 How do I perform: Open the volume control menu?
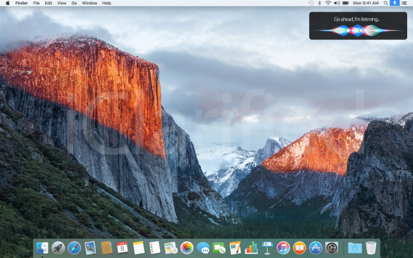336,3
